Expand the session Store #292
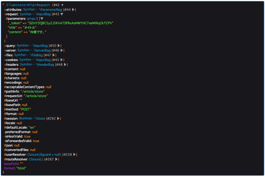 [x=58, y=118]
